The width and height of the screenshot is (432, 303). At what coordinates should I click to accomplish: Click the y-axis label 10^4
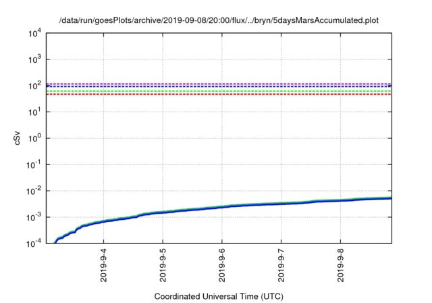tap(35, 33)
